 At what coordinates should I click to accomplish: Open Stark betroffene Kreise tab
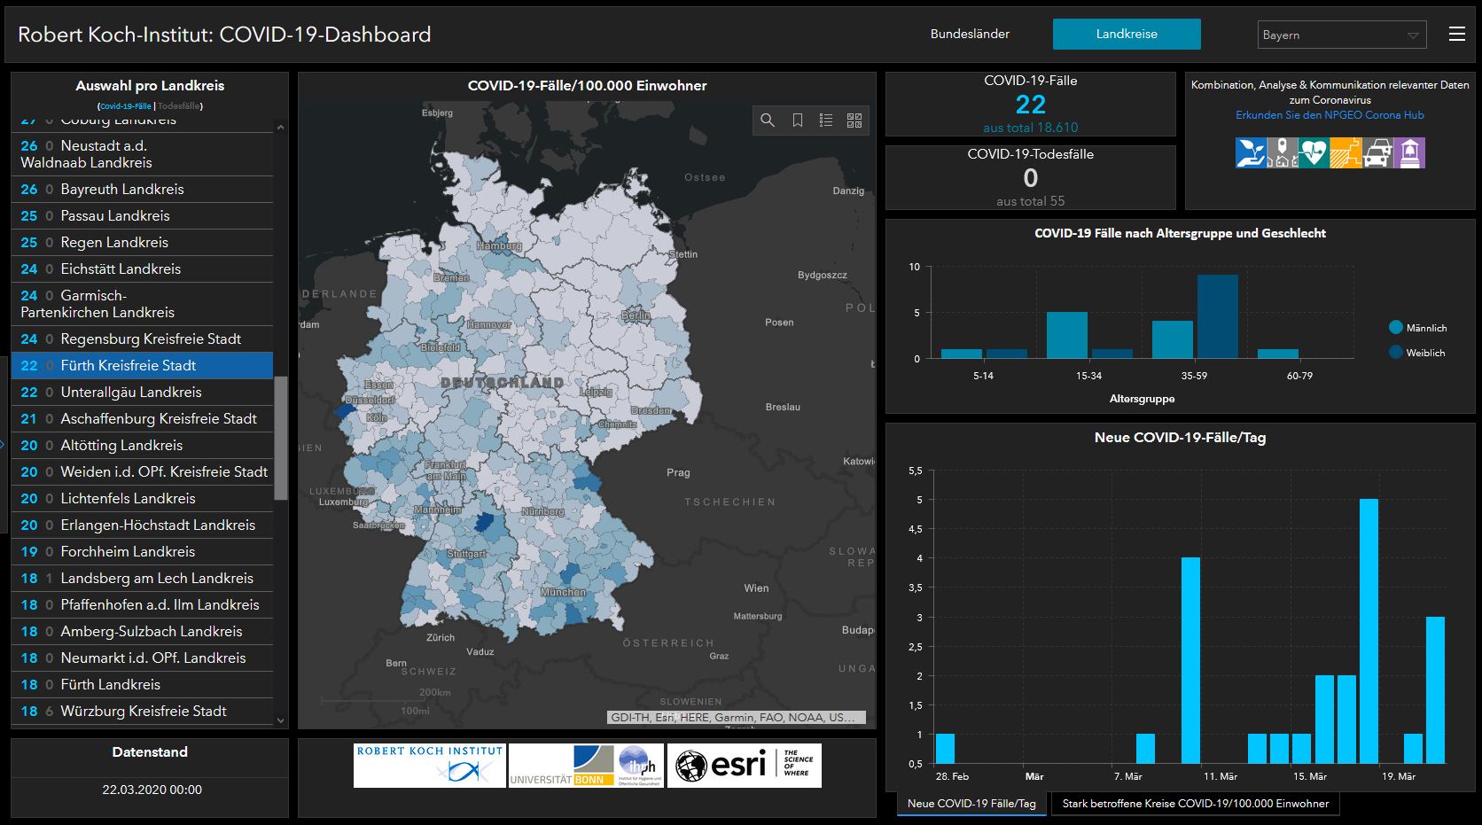pos(1195,804)
